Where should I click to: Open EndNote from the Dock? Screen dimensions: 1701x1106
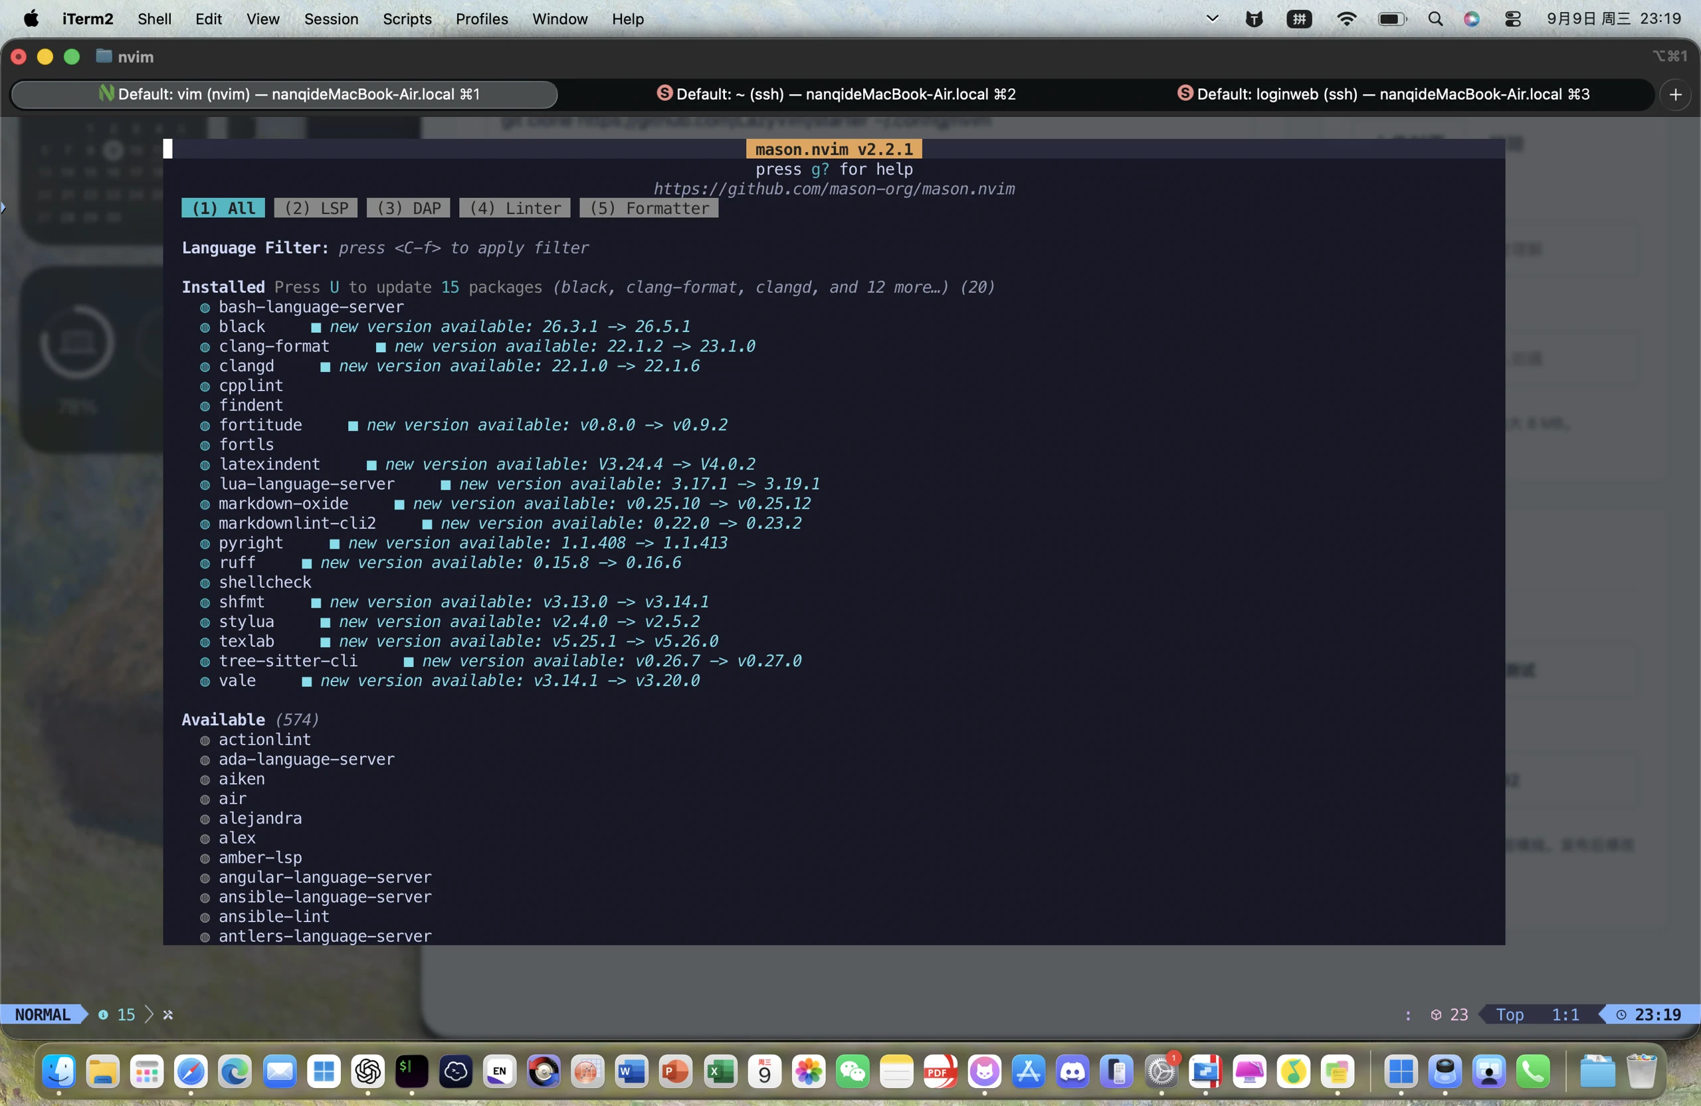pyautogui.click(x=500, y=1071)
